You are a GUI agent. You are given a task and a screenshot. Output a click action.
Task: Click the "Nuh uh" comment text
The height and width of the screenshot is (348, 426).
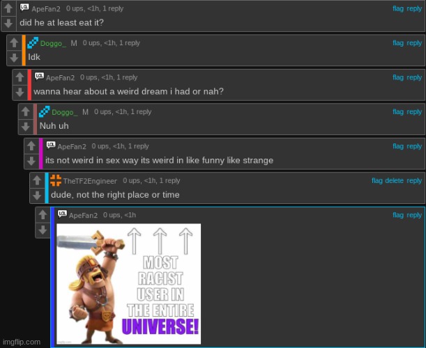pyautogui.click(x=54, y=126)
